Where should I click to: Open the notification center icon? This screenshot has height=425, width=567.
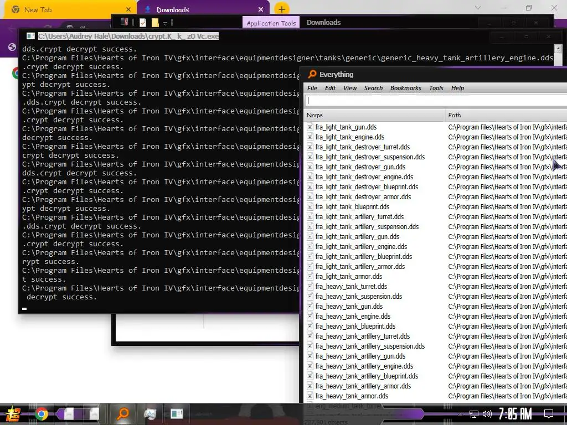pos(549,414)
